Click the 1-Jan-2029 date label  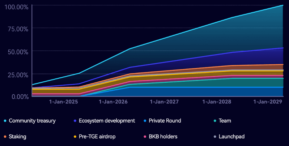pos(267,102)
